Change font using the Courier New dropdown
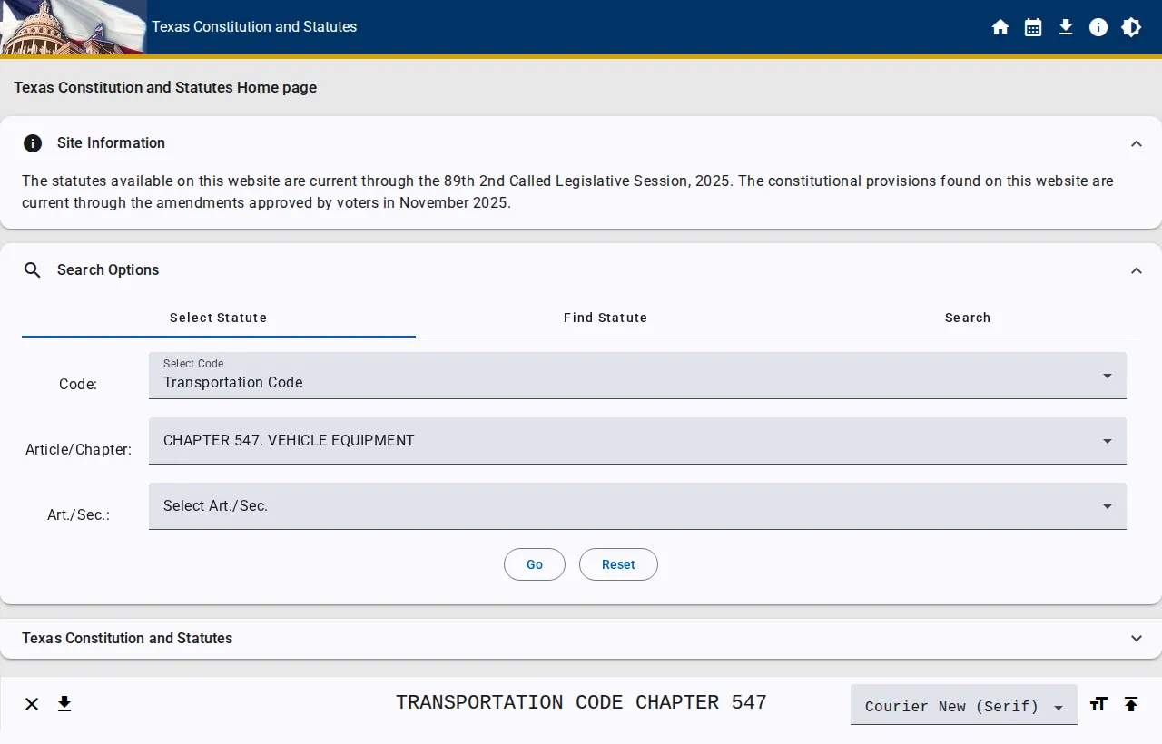Viewport: 1162px width, 744px height. pyautogui.click(x=963, y=705)
